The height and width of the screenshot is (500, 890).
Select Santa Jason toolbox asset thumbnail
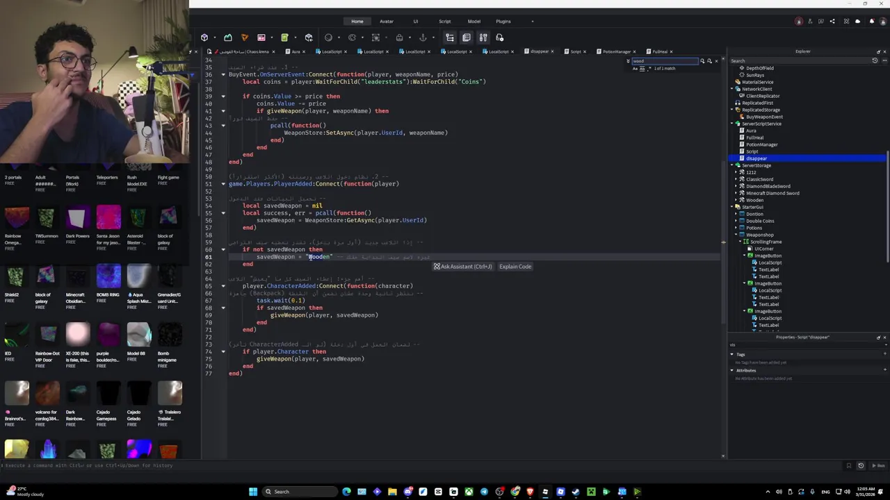[x=108, y=217]
